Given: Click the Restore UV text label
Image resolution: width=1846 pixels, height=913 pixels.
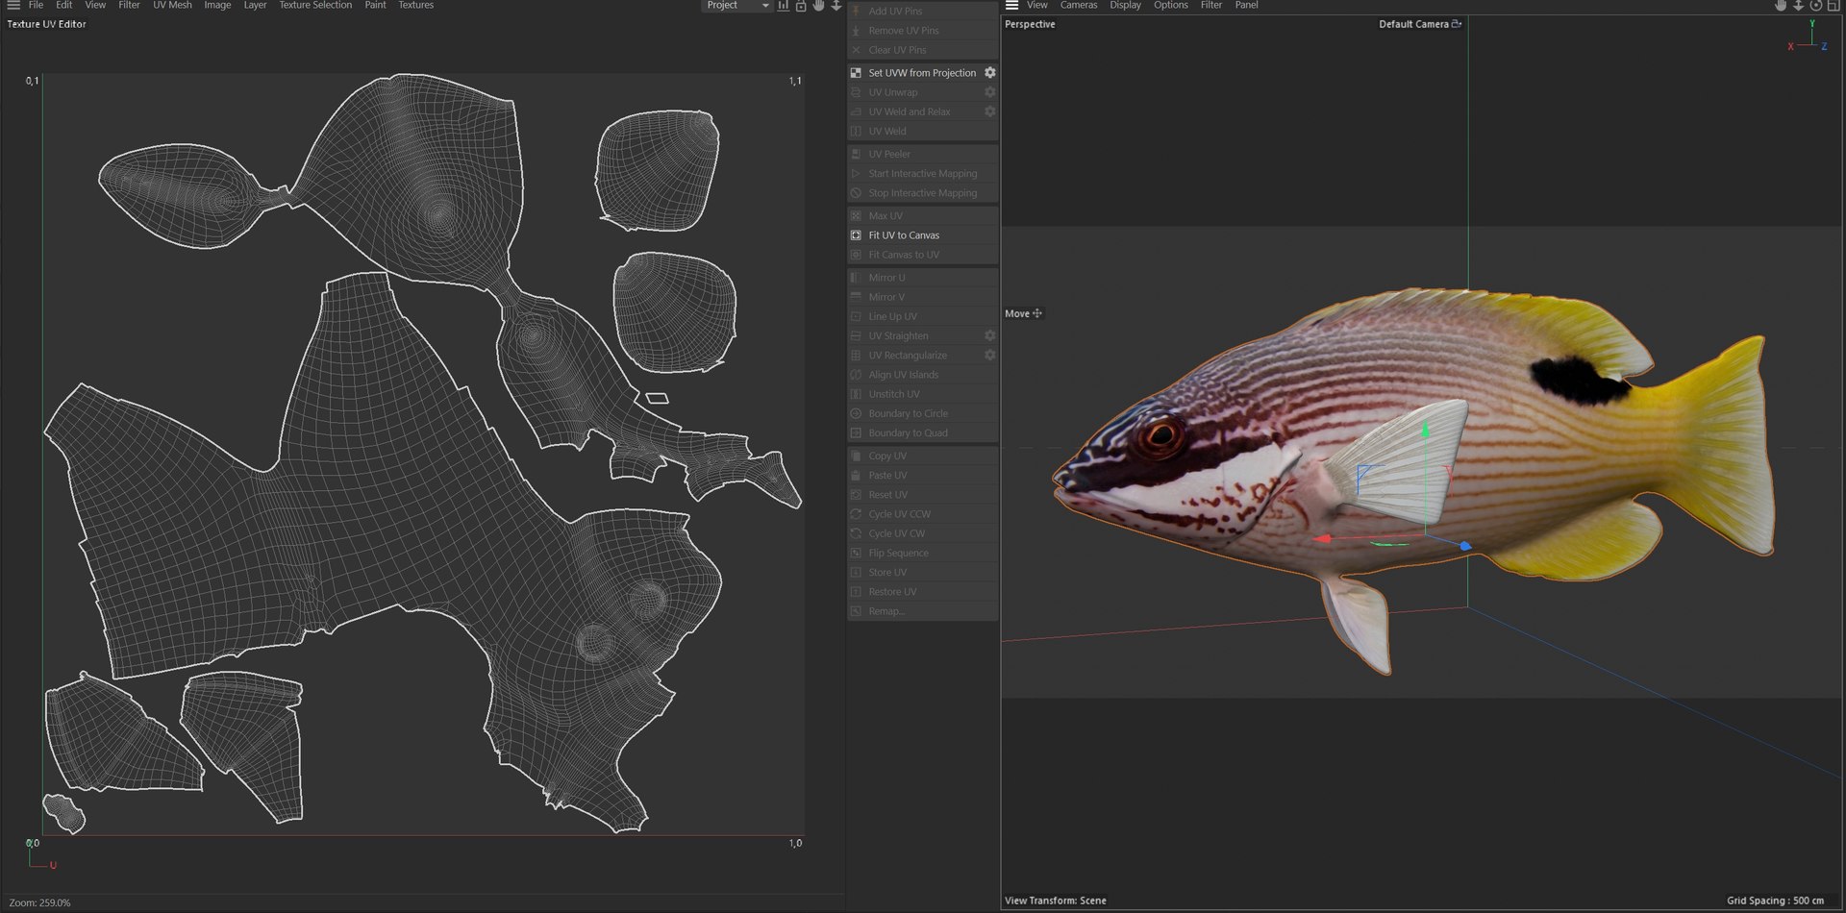Looking at the screenshot, I should click(892, 592).
